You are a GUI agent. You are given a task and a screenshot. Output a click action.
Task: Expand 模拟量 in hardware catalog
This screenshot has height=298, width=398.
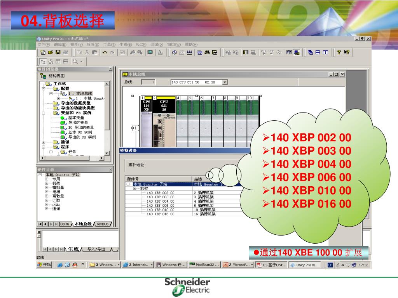47,187
